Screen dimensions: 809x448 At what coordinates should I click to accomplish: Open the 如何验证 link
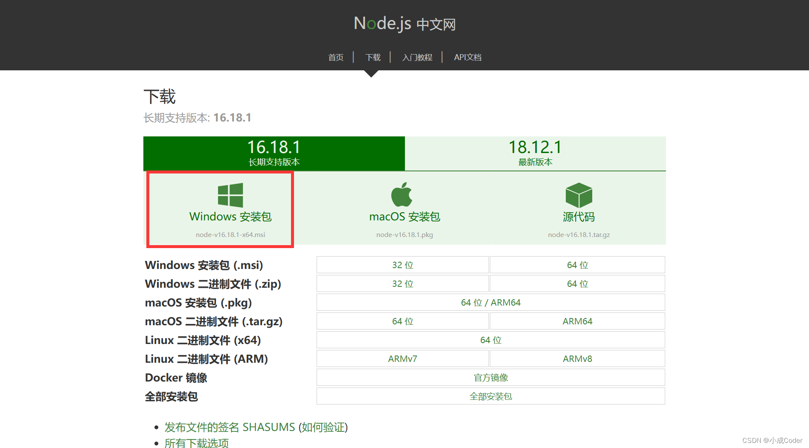(323, 427)
